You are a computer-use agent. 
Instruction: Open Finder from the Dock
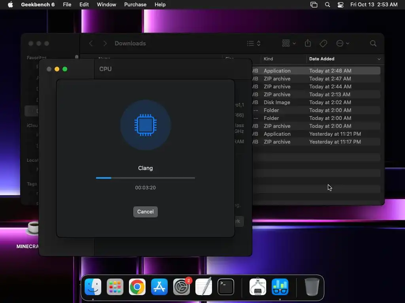(x=93, y=287)
